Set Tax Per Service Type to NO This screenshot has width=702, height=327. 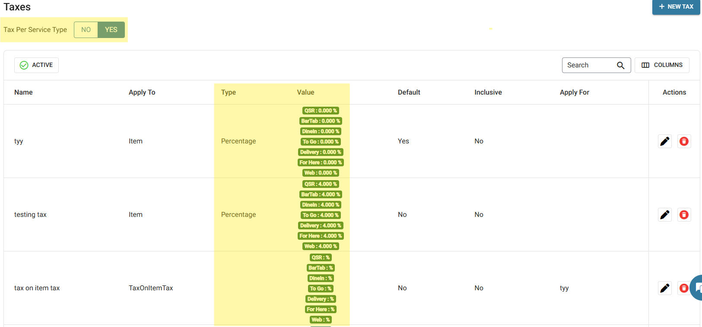tap(86, 30)
